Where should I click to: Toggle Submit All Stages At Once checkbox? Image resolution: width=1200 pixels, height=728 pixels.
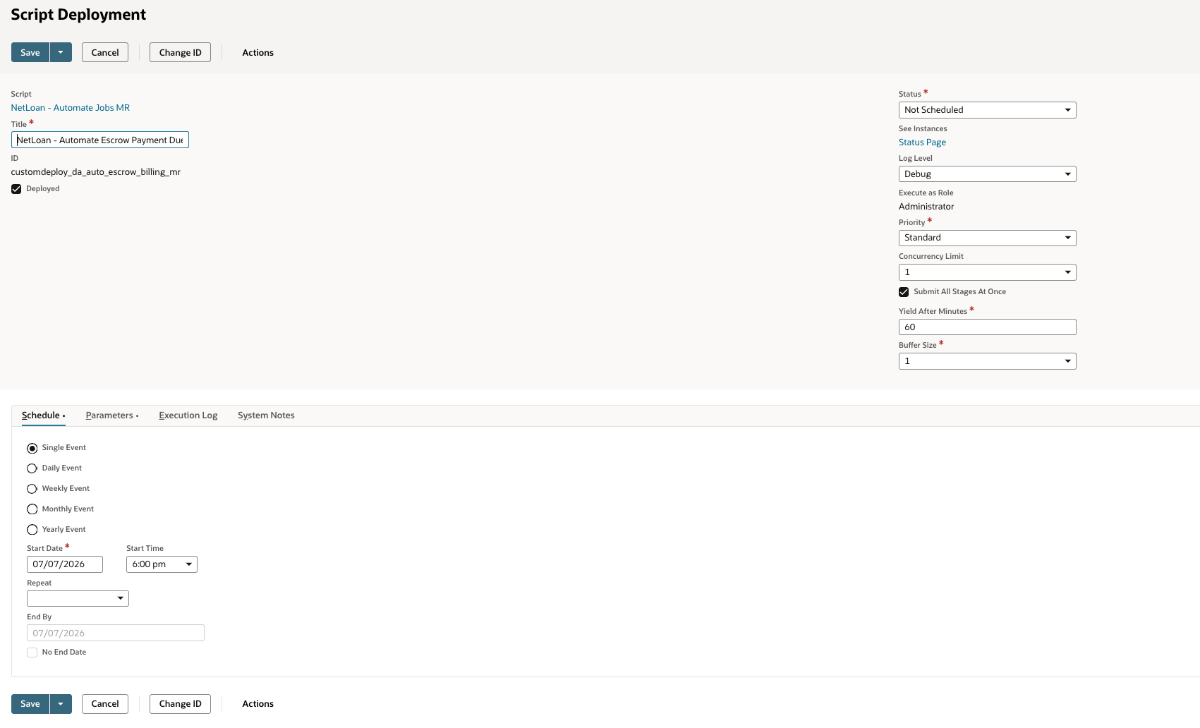pyautogui.click(x=904, y=292)
